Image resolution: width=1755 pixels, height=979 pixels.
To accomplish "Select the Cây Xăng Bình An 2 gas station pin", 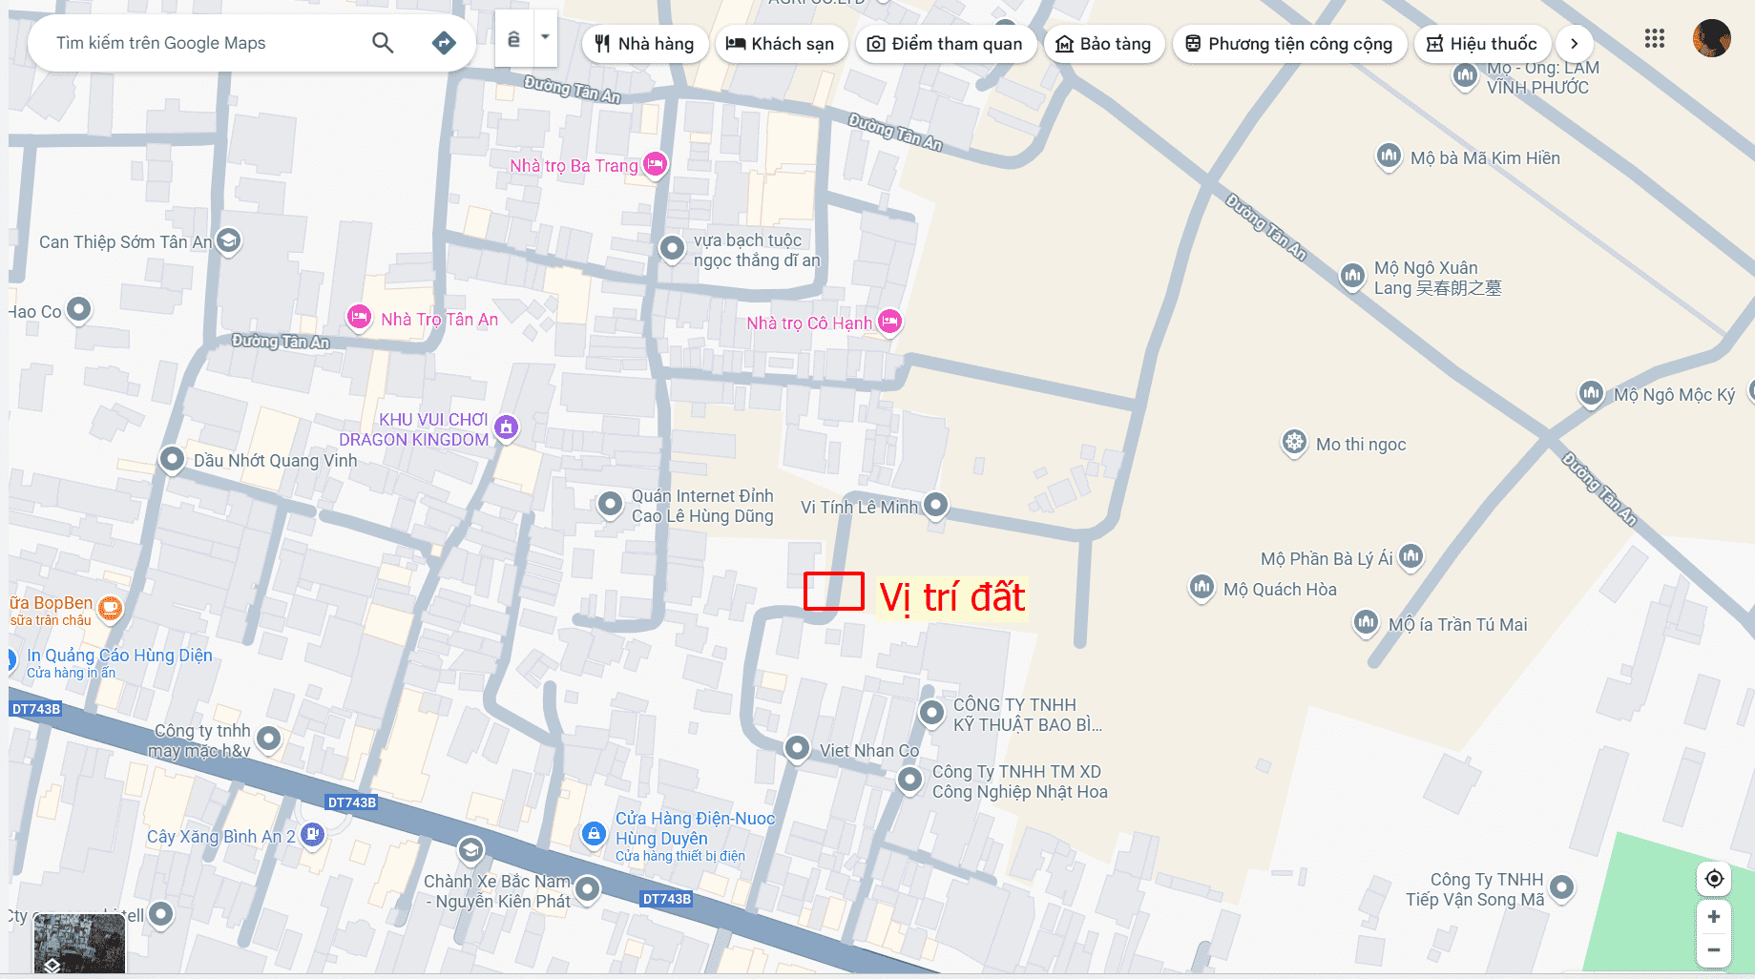I will pyautogui.click(x=313, y=835).
